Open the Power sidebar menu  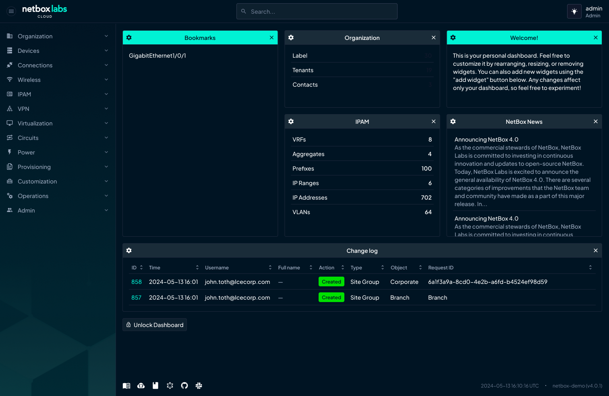[x=58, y=152]
